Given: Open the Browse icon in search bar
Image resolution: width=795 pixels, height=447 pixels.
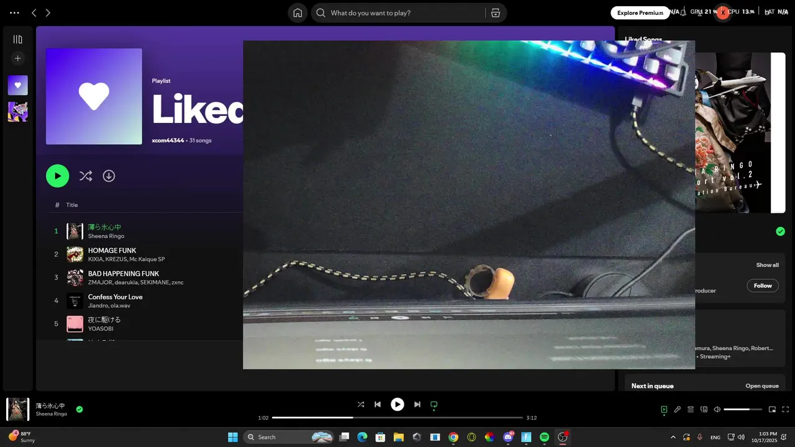Looking at the screenshot, I should [495, 12].
